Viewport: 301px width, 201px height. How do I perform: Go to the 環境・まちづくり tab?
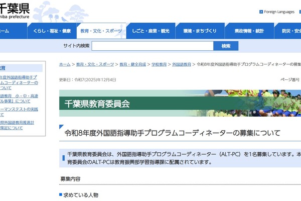click(200, 31)
